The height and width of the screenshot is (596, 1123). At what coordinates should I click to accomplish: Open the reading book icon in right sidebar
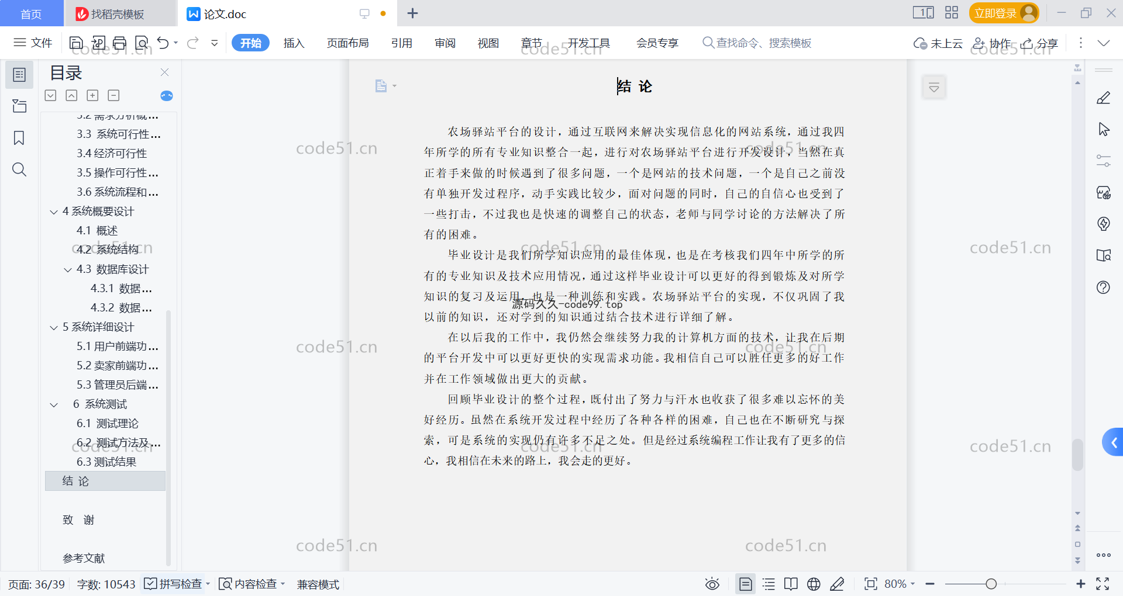click(1104, 255)
